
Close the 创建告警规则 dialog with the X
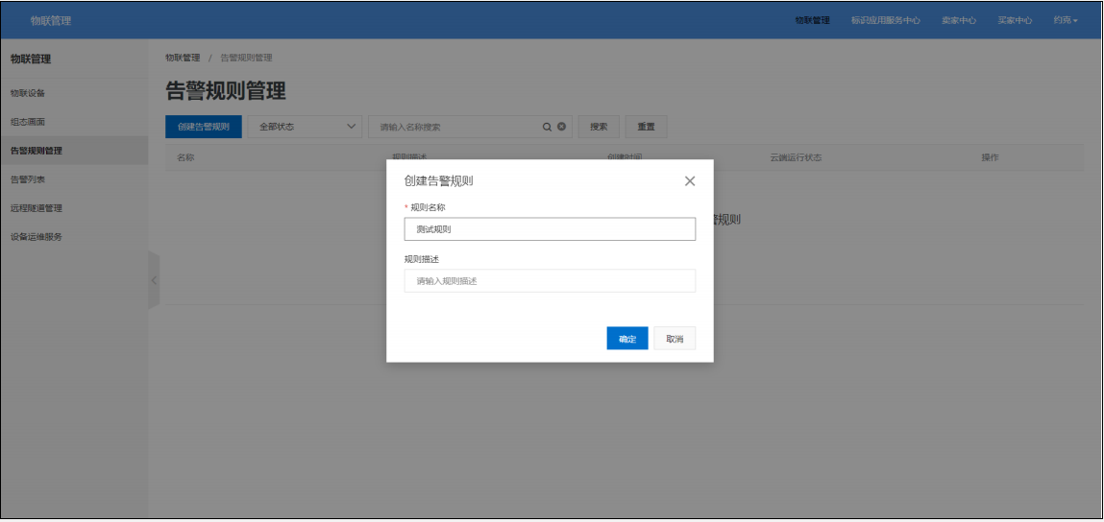click(x=689, y=181)
